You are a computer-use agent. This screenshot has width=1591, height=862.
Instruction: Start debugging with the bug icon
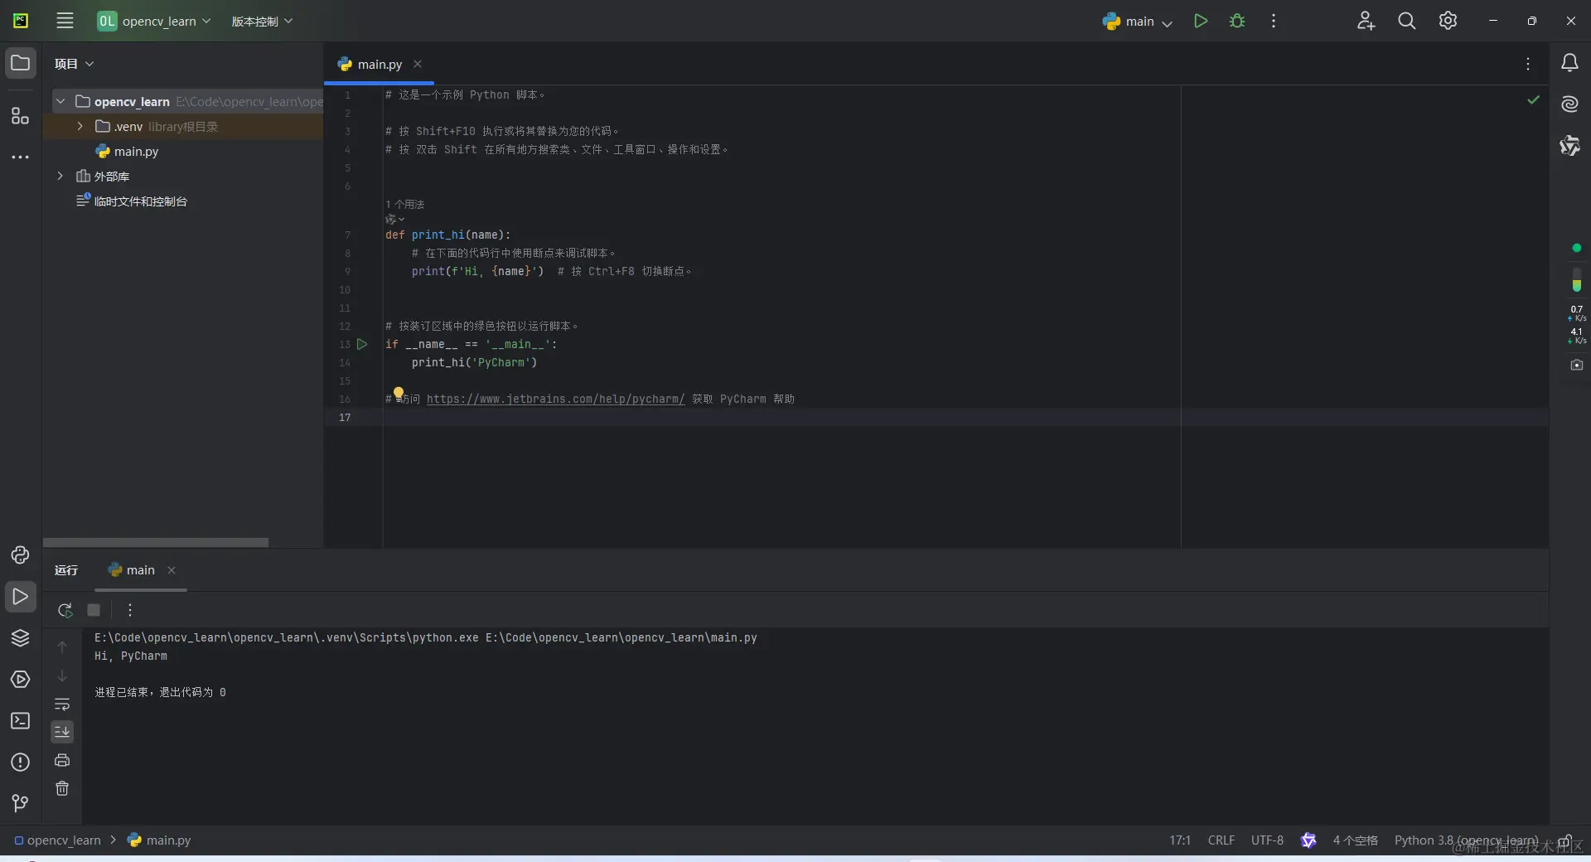point(1237,21)
